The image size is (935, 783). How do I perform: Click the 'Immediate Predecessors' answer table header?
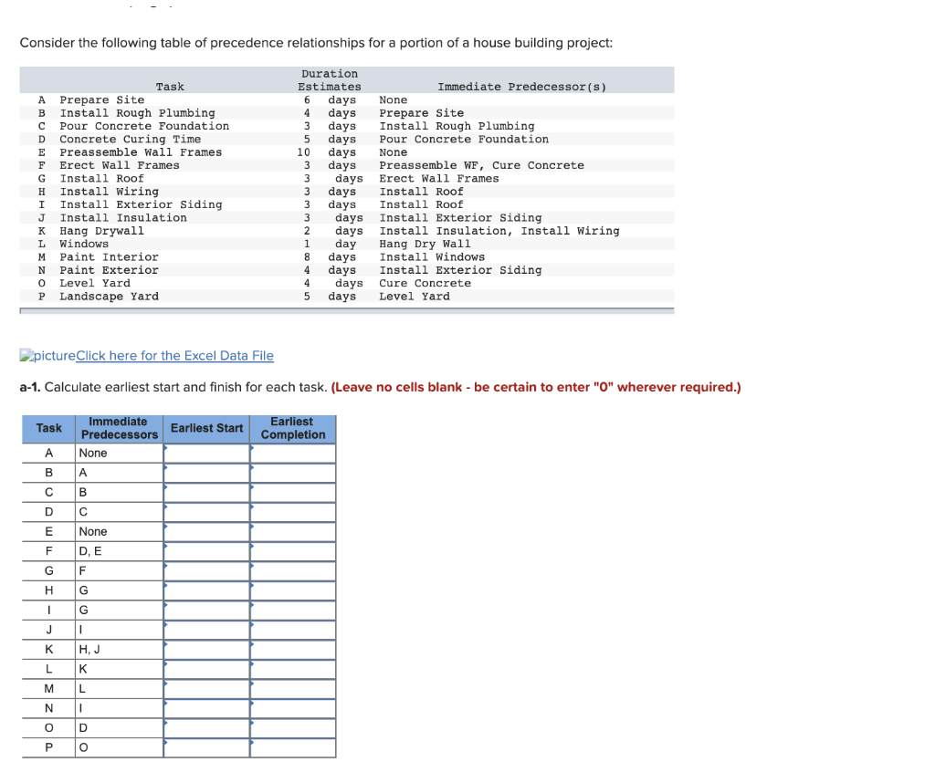pos(120,429)
